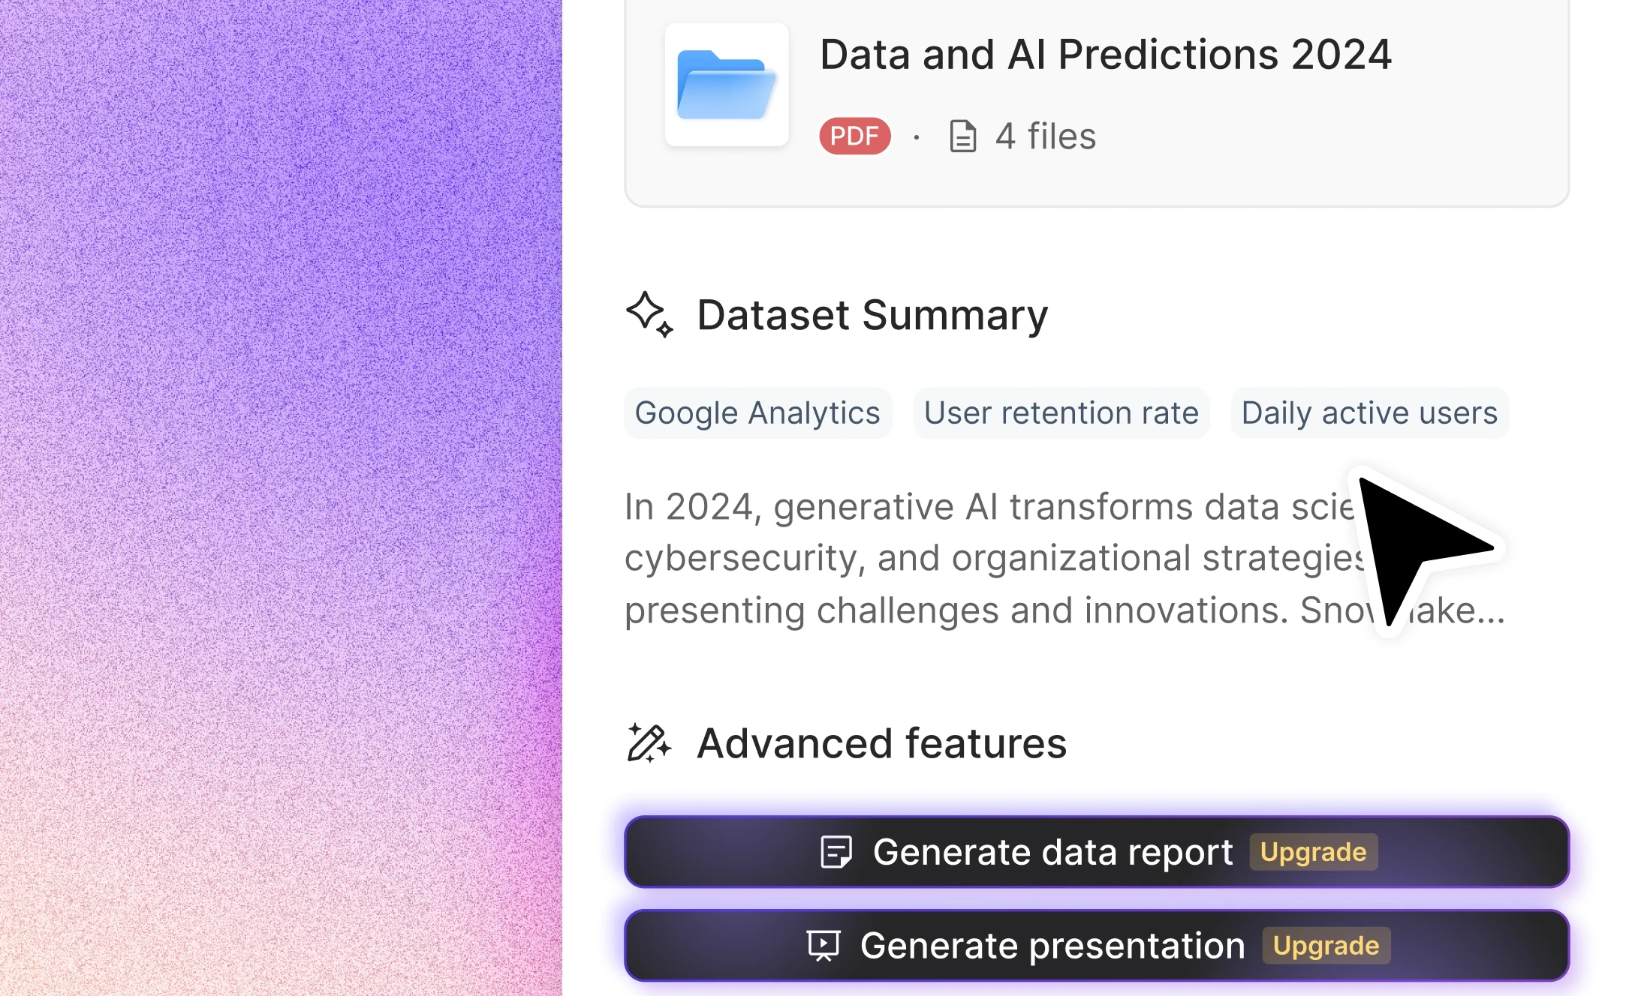1632x996 pixels.
Task: Click the red PDF badge
Action: click(855, 136)
